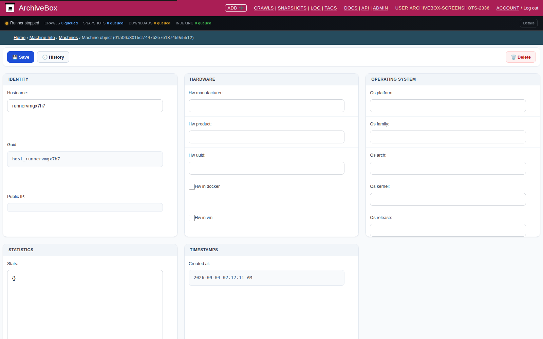Focus the Os arch field
543x339 pixels.
(x=448, y=168)
